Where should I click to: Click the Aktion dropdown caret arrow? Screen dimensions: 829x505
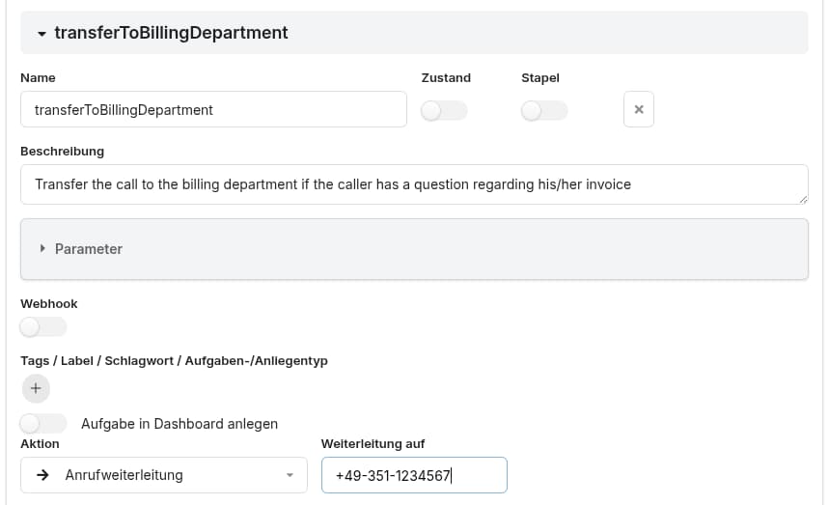coord(290,475)
